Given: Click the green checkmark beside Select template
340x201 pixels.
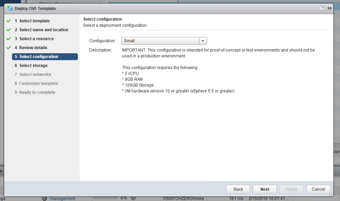Looking at the screenshot, I should point(9,21).
